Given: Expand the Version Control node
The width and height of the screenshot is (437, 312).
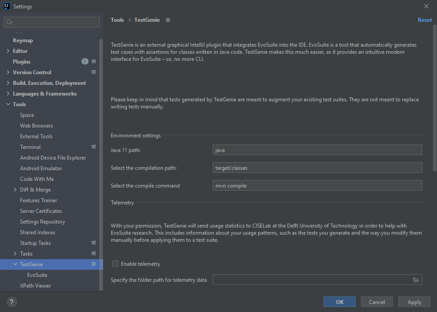Looking at the screenshot, I should tap(8, 72).
